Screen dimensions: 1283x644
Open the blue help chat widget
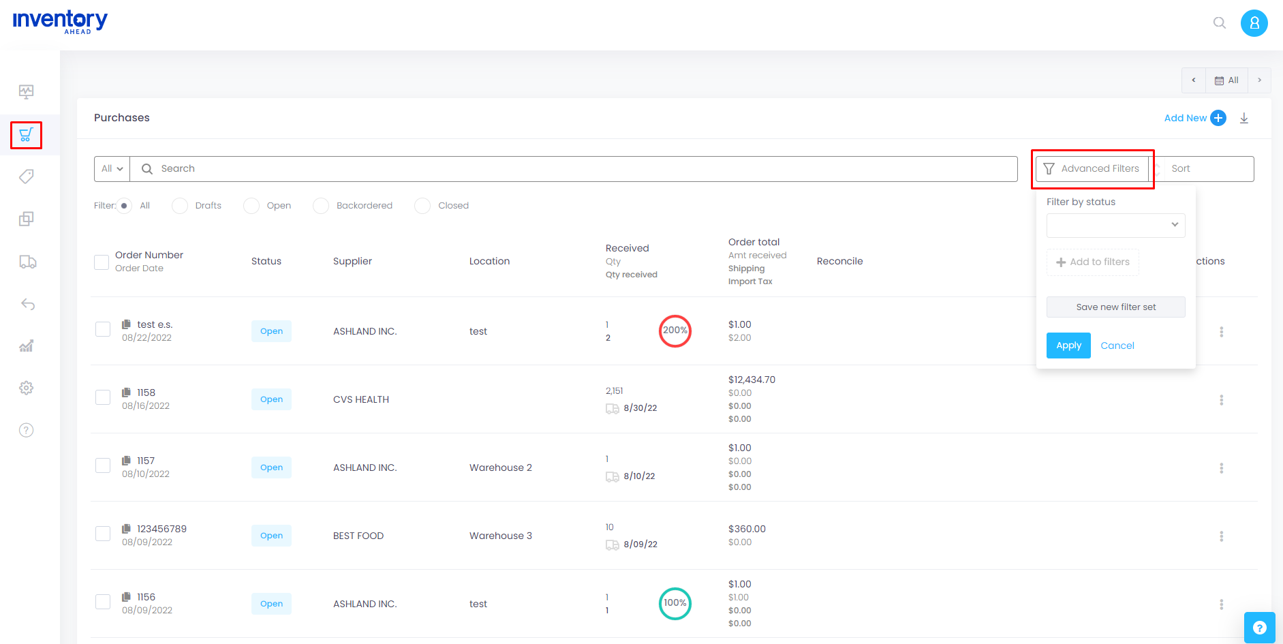click(x=1259, y=628)
